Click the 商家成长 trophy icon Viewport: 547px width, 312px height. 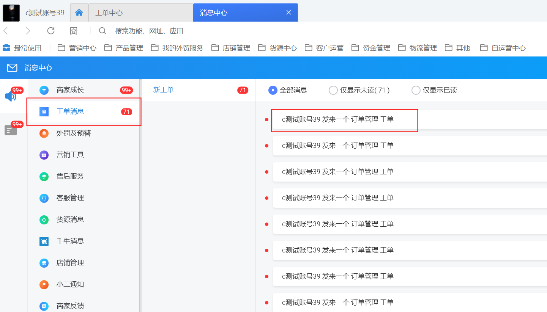(x=44, y=90)
